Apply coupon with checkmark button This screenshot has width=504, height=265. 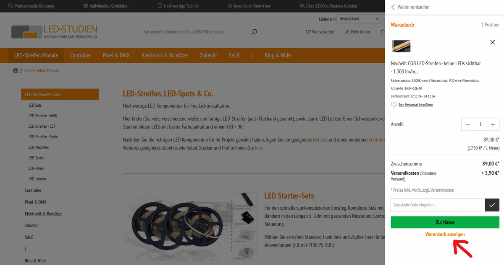[492, 205]
